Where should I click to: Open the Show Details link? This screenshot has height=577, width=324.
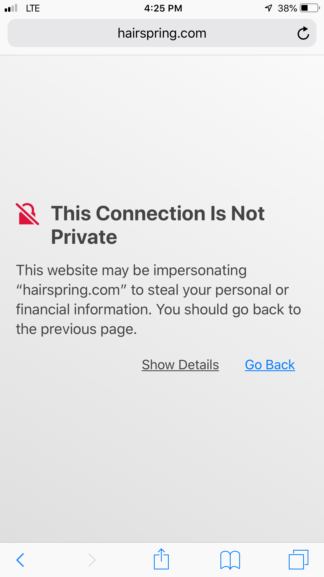pyautogui.click(x=180, y=365)
